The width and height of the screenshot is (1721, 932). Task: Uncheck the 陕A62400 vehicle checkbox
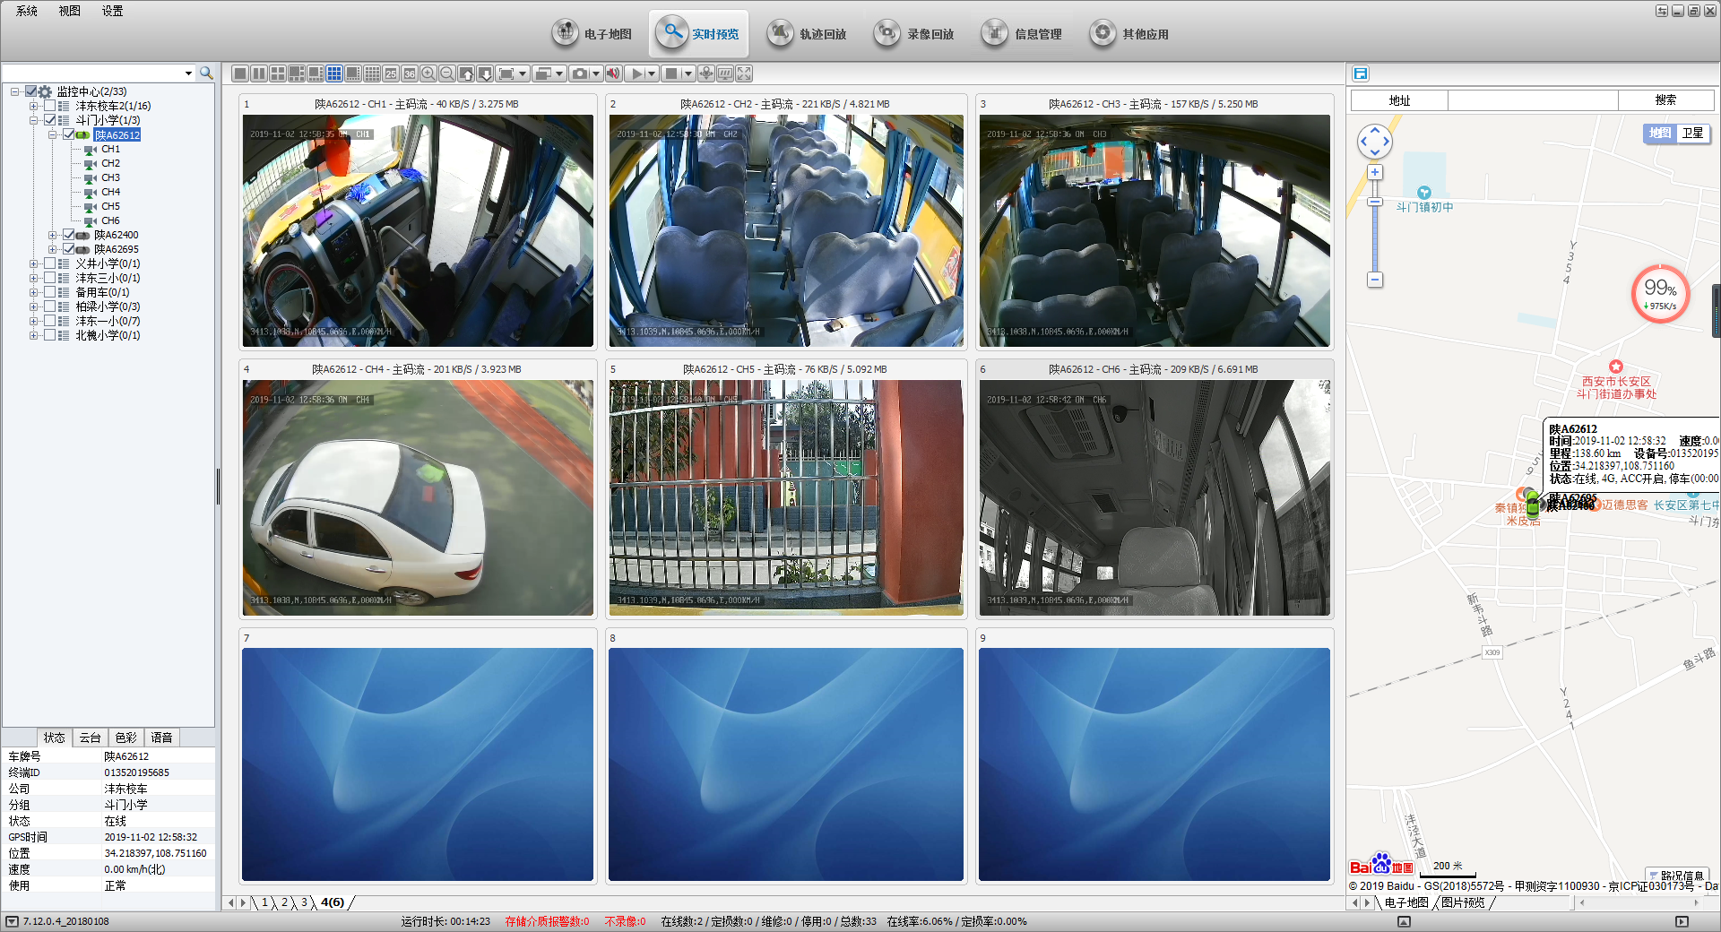pyautogui.click(x=68, y=235)
